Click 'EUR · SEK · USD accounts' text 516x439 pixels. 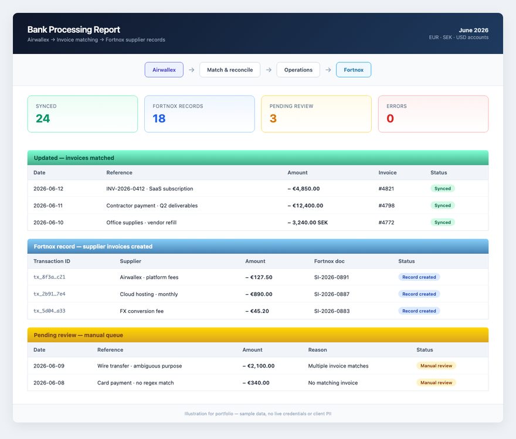(459, 38)
